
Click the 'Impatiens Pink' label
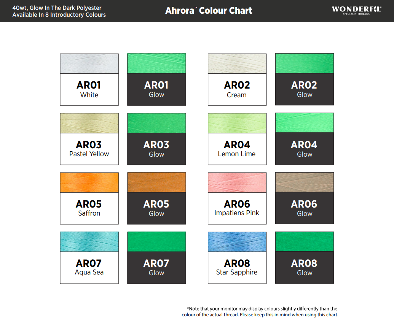pos(237,213)
